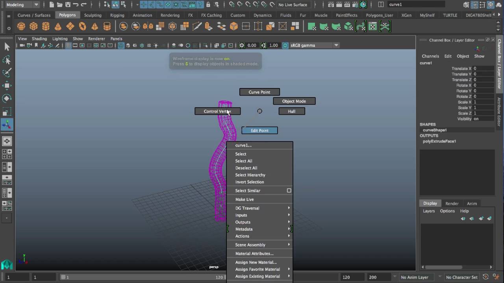Choose the Rotate tool in the toolbox
Image resolution: width=504 pixels, height=283 pixels.
pos(7,98)
